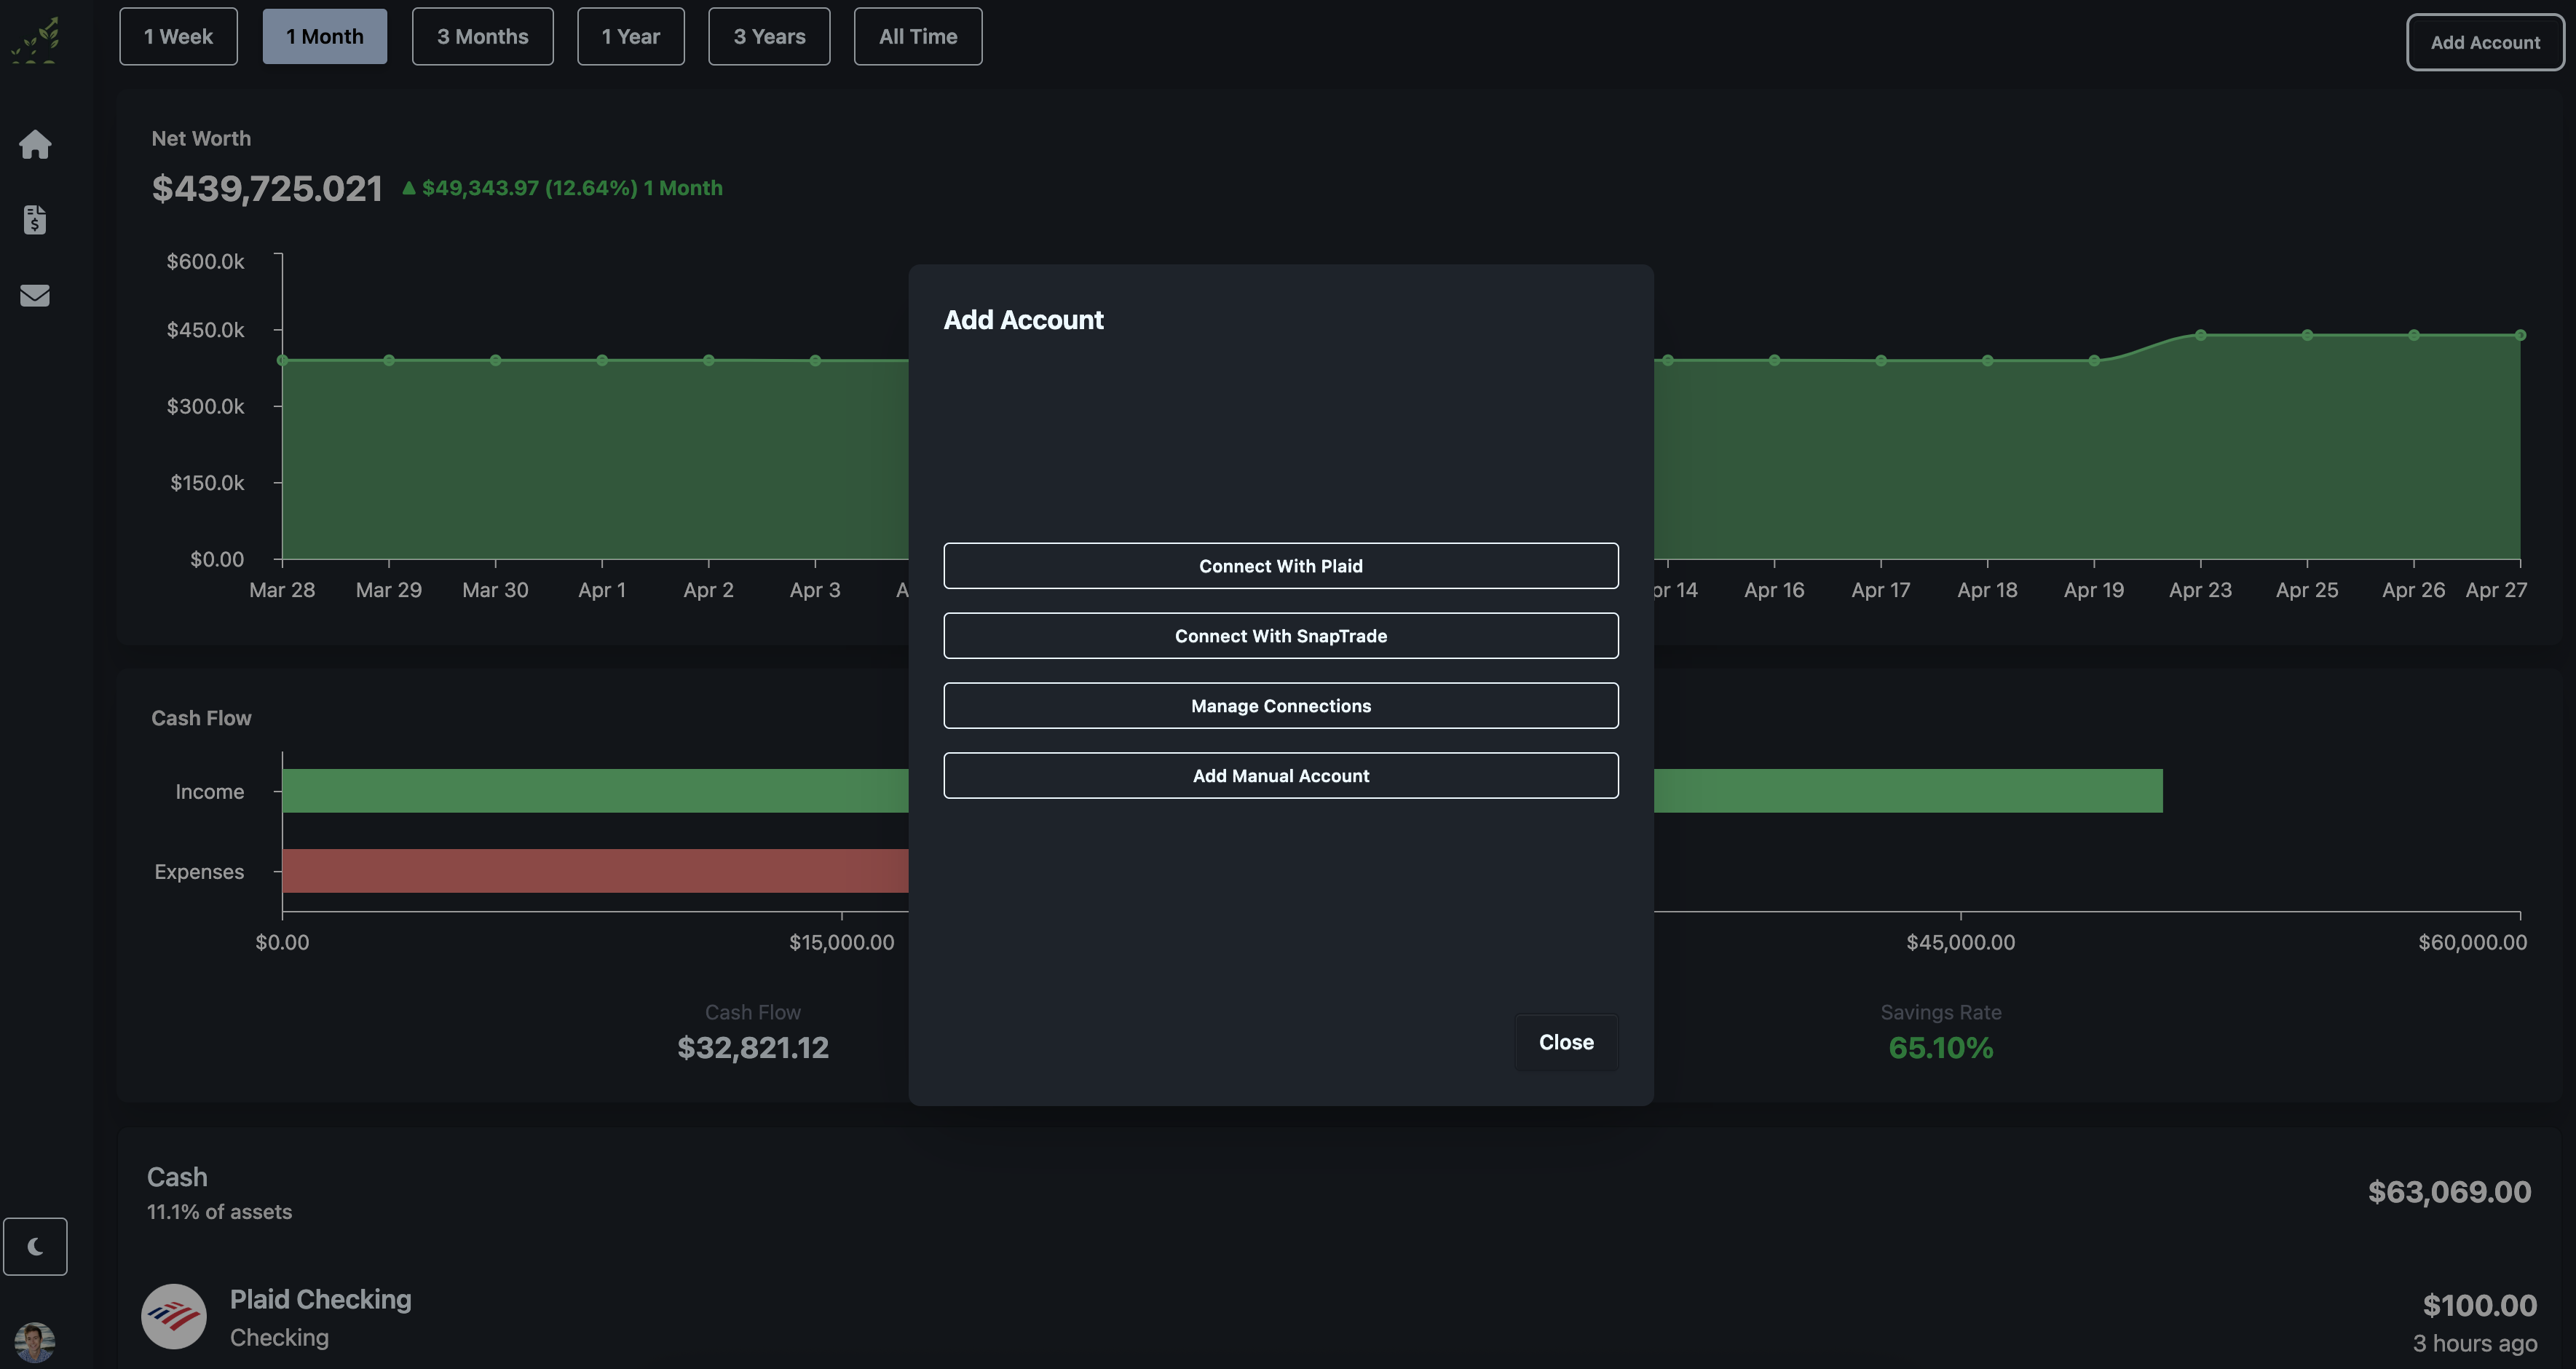Image resolution: width=2576 pixels, height=1369 pixels.
Task: Choose Add Manual Account
Action: (1281, 776)
